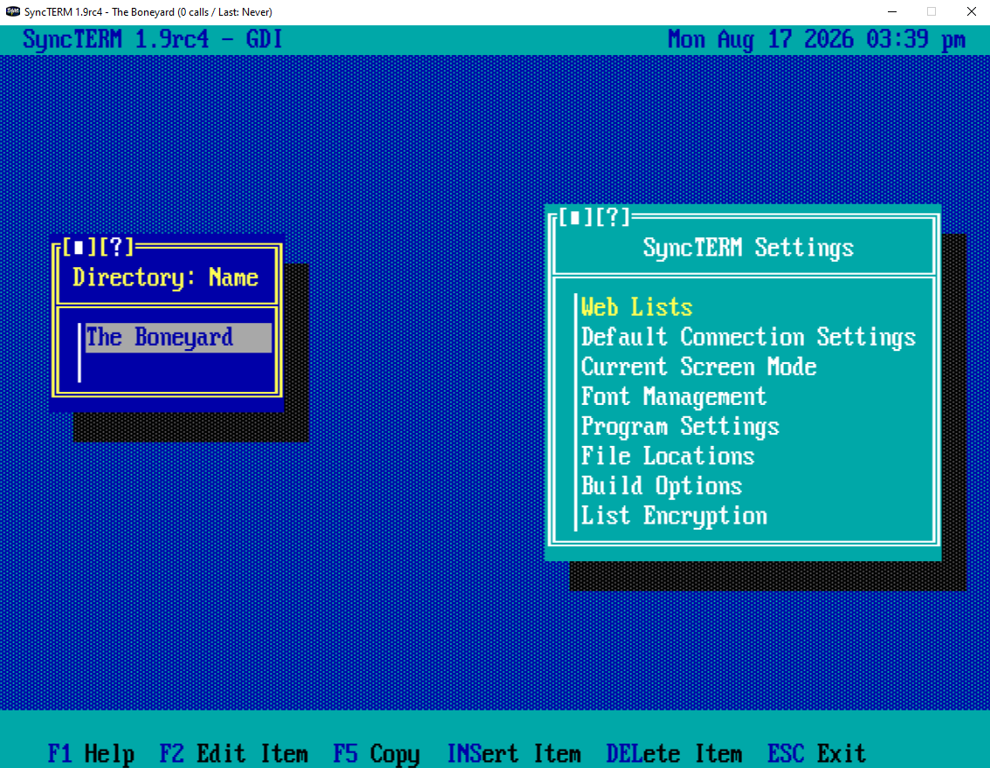Click F2 Edit Item in bottom bar
990x768 pixels.
[234, 753]
